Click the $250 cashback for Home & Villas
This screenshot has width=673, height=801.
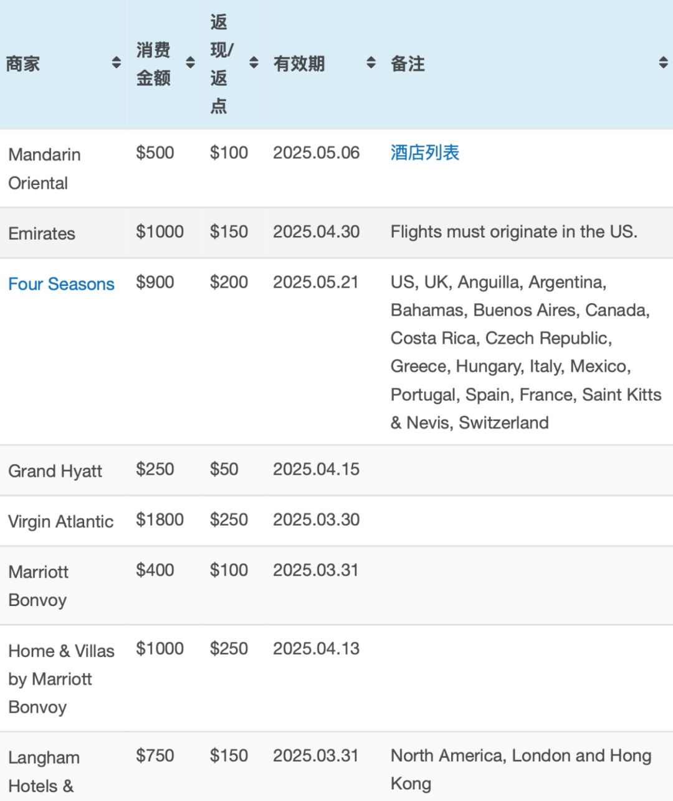click(229, 648)
